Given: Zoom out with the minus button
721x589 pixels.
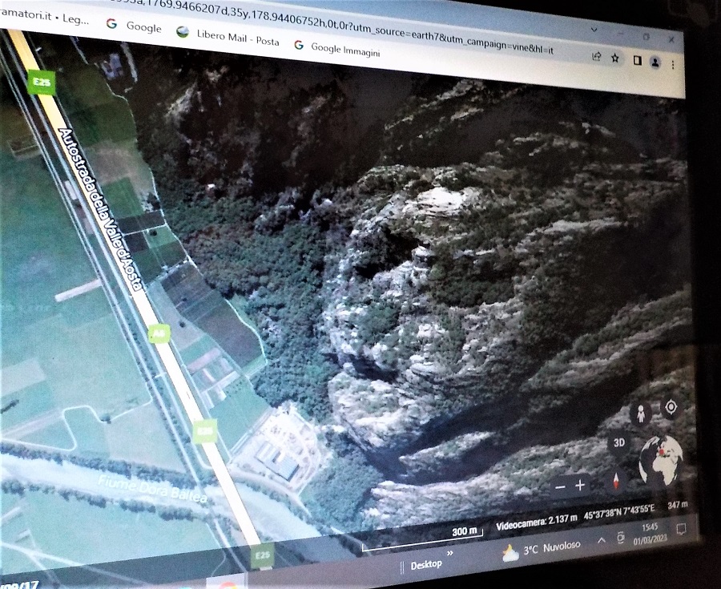Looking at the screenshot, I should point(560,487).
